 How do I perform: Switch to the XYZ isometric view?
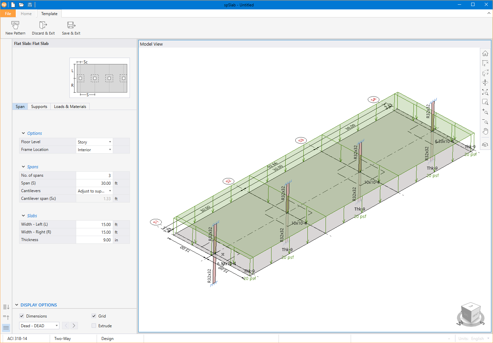[x=485, y=73]
